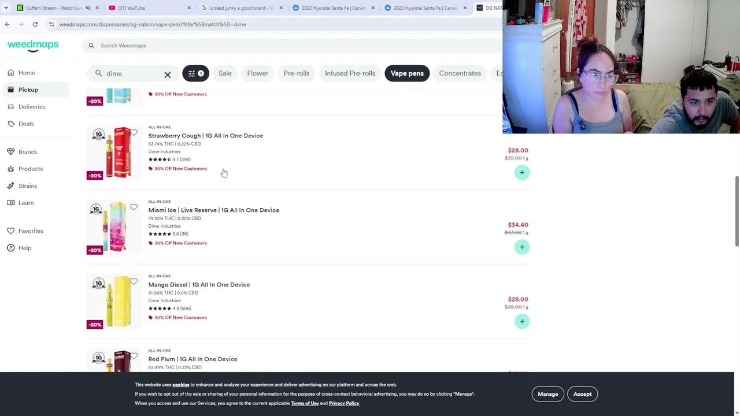Close the Cuffem Stream tab

97,8
